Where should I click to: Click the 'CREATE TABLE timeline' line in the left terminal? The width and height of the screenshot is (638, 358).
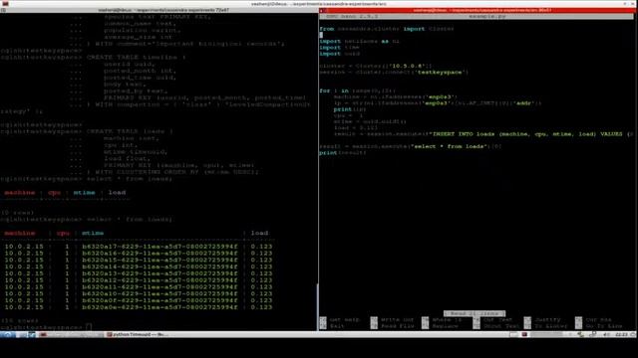tap(136, 58)
